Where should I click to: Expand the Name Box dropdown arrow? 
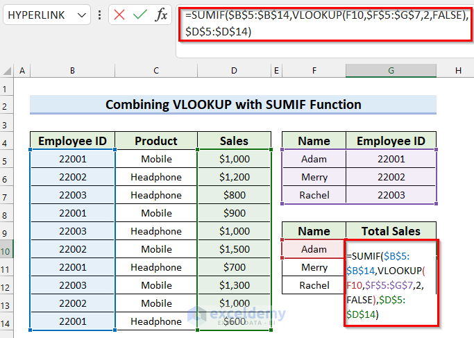tap(81, 15)
